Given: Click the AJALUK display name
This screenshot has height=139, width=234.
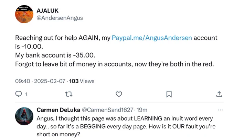Looking at the screenshot, I should coord(47,11).
